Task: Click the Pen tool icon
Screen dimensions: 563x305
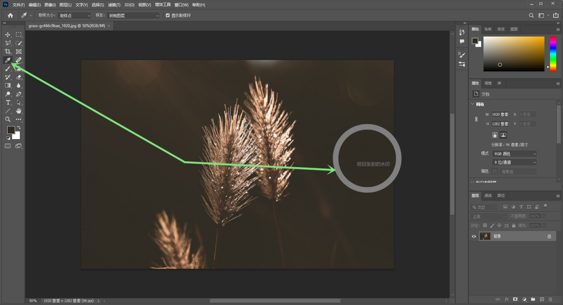Action: pos(19,94)
